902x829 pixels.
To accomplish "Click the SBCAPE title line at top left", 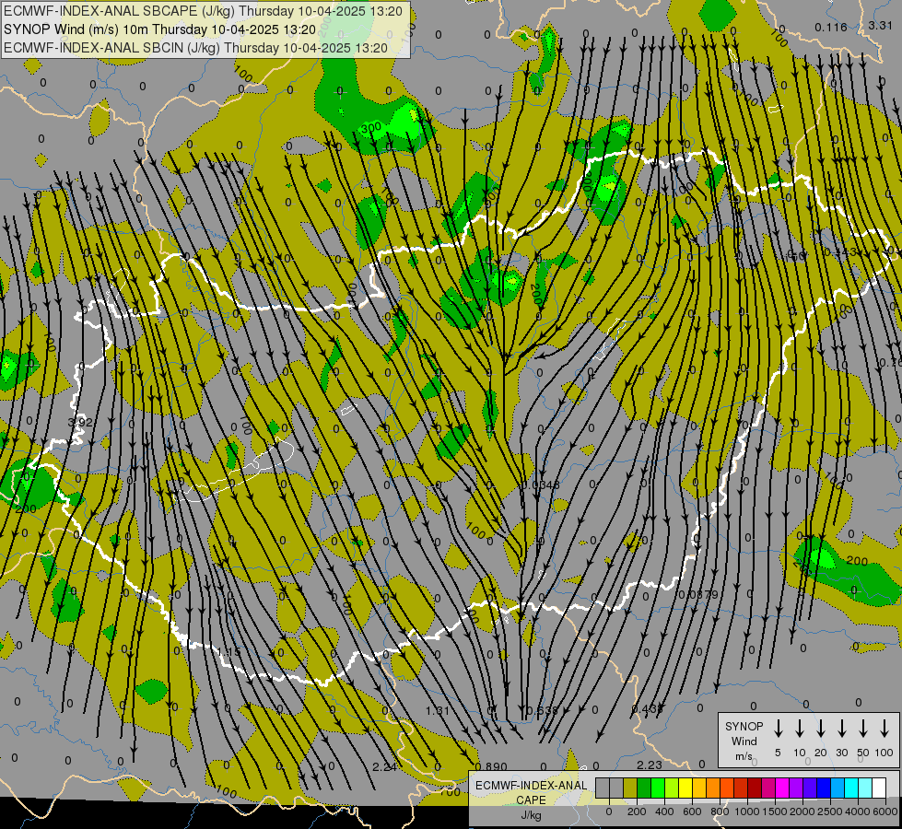I will click(203, 11).
